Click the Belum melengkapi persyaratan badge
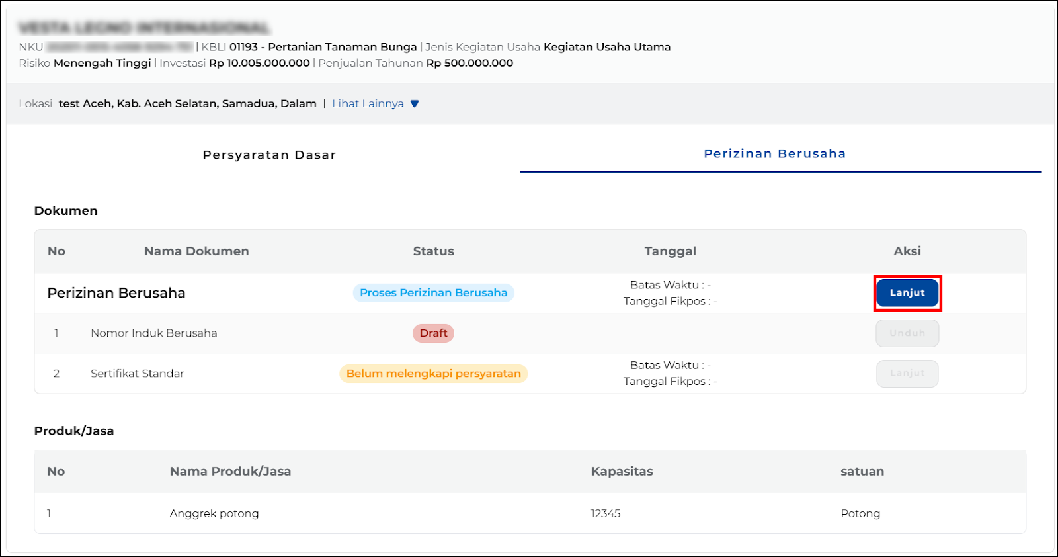This screenshot has width=1058, height=557. (433, 374)
